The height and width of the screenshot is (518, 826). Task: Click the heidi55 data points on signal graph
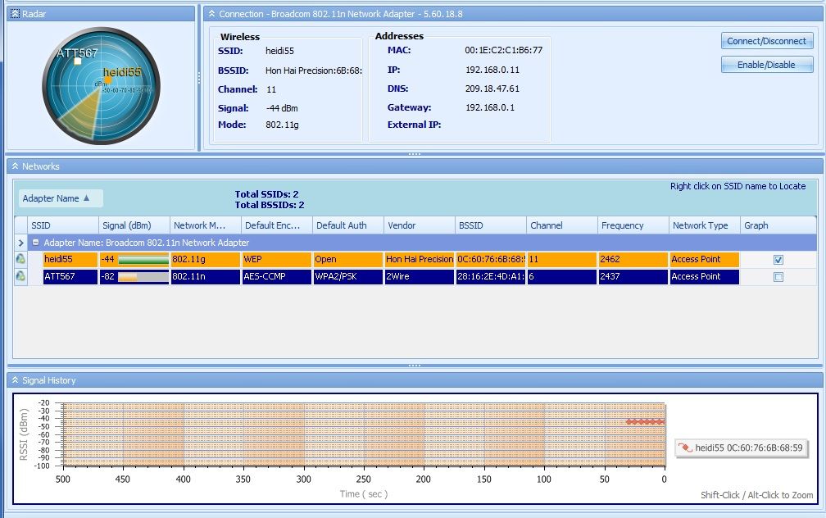(646, 421)
